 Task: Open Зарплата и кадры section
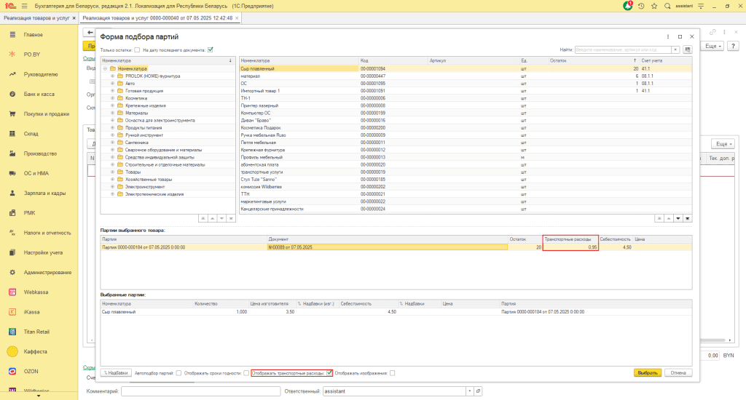44,193
